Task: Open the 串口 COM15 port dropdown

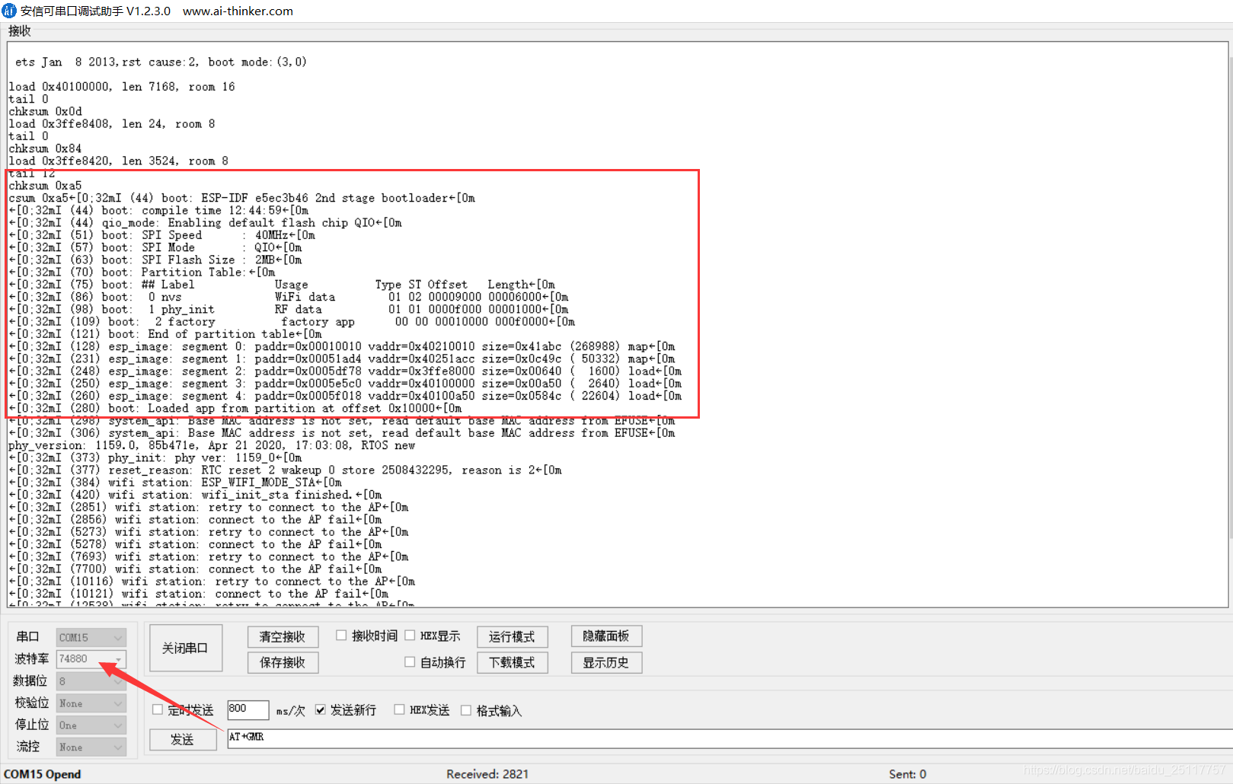Action: click(91, 637)
